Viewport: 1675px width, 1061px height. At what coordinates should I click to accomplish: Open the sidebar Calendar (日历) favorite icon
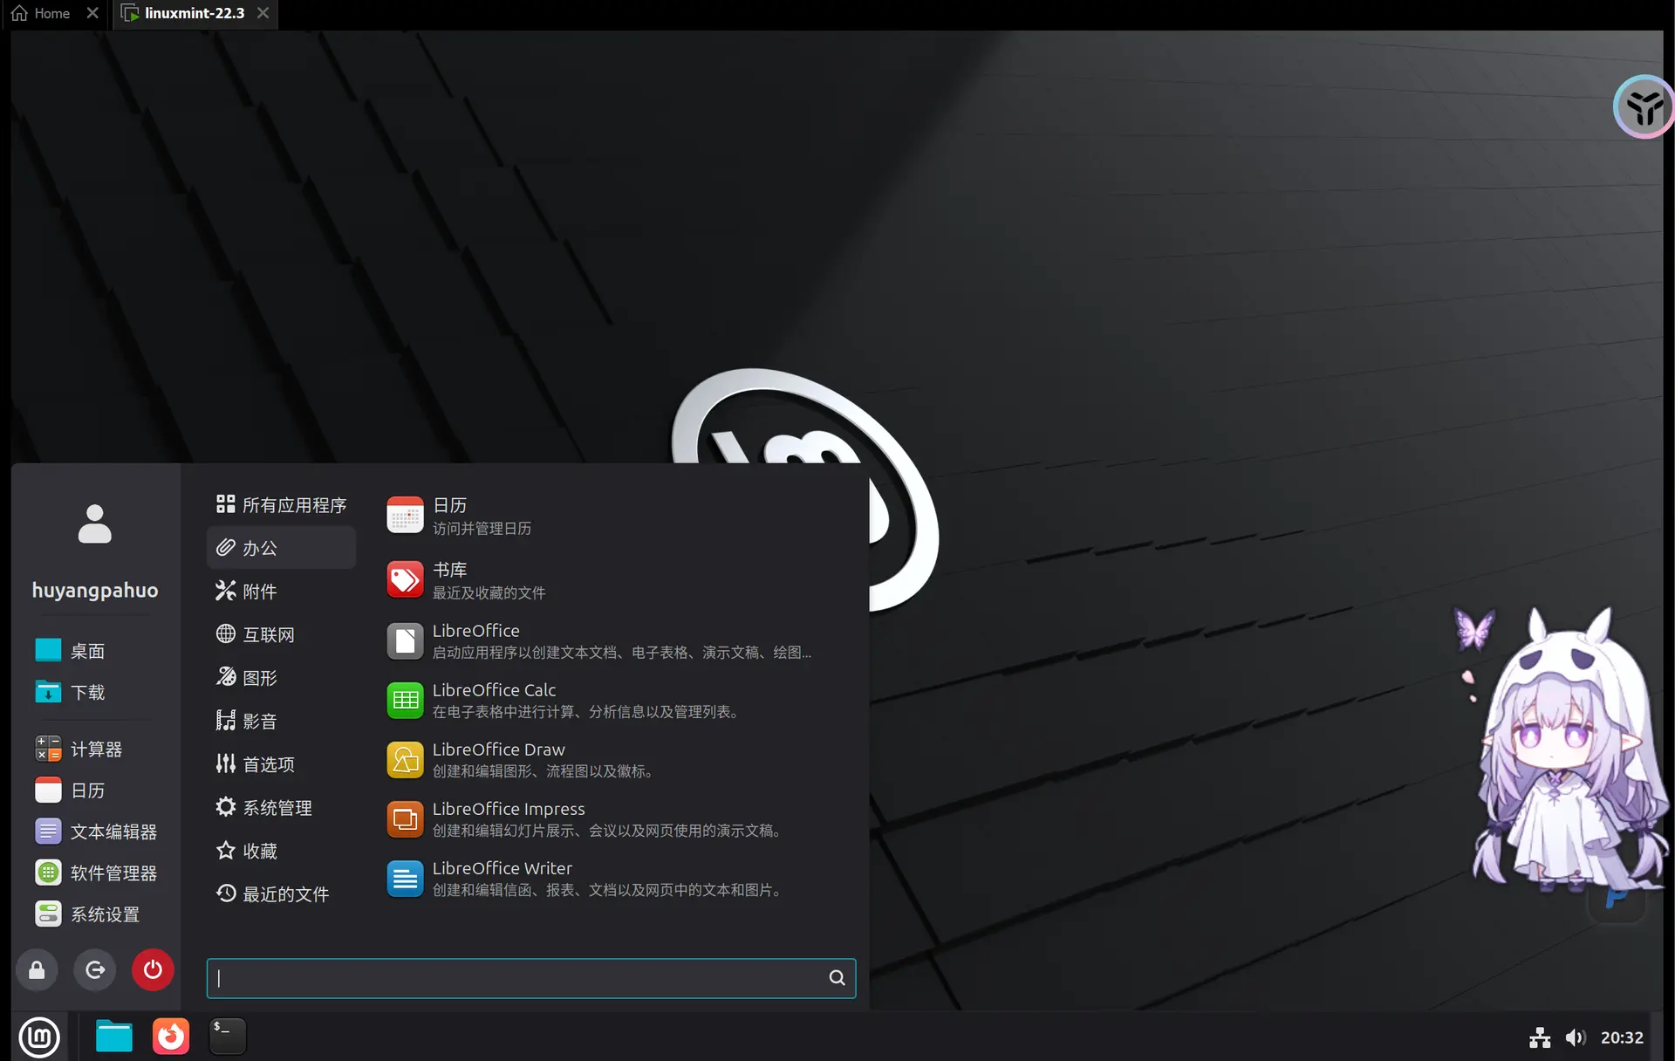[48, 790]
